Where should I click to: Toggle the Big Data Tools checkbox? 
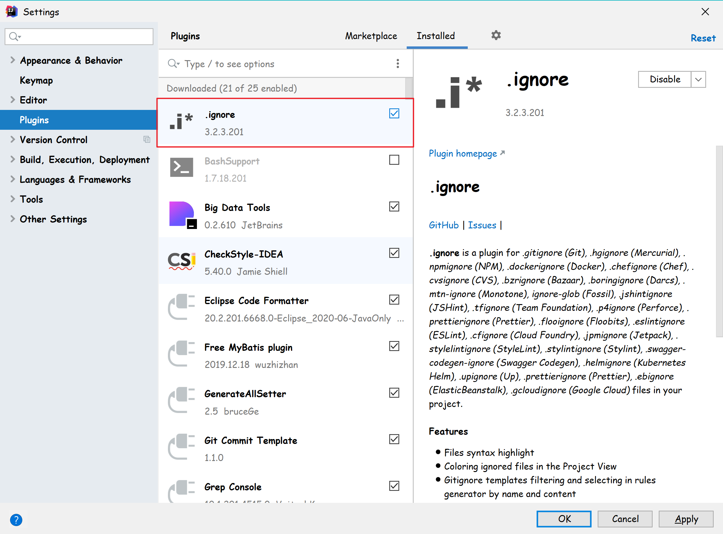pyautogui.click(x=394, y=206)
